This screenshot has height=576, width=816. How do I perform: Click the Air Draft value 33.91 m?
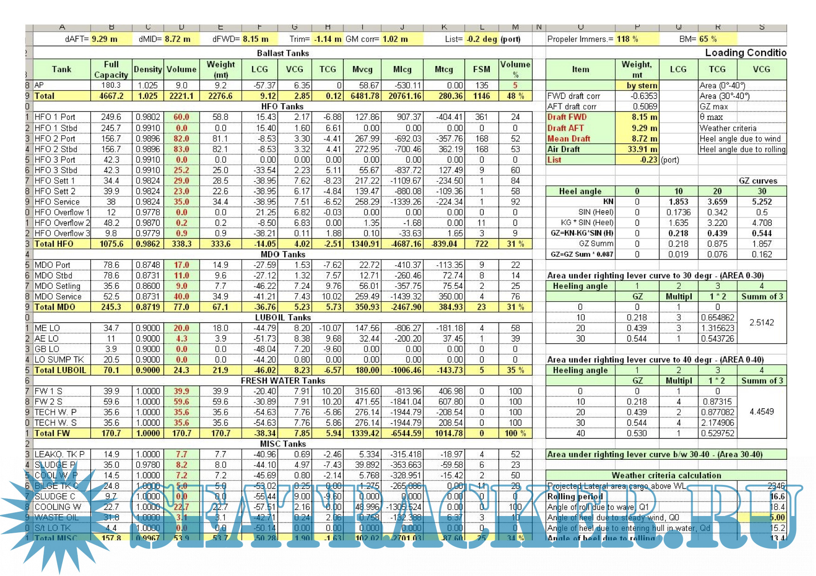(x=637, y=149)
